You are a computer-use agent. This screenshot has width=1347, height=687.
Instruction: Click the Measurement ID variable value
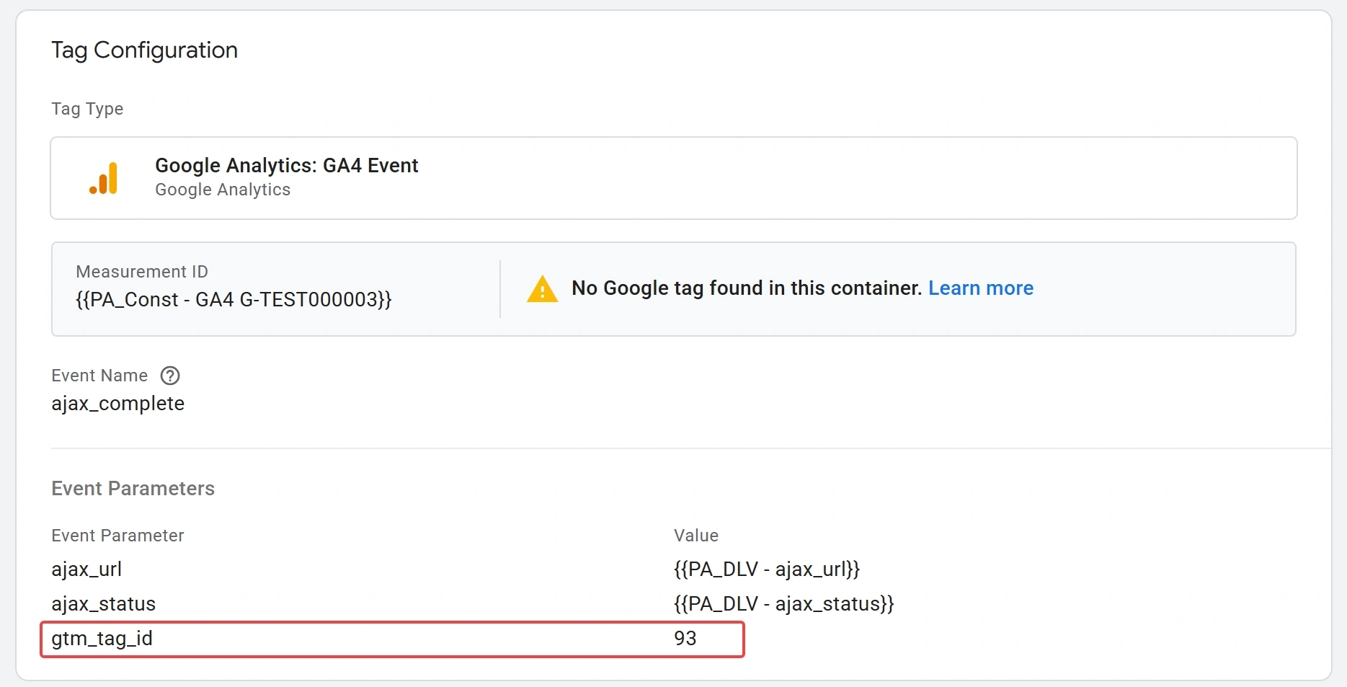coord(234,300)
